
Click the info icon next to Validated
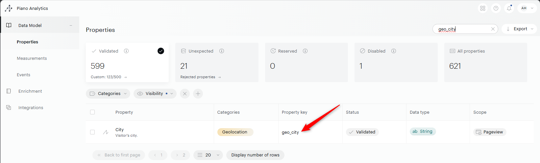click(x=126, y=51)
